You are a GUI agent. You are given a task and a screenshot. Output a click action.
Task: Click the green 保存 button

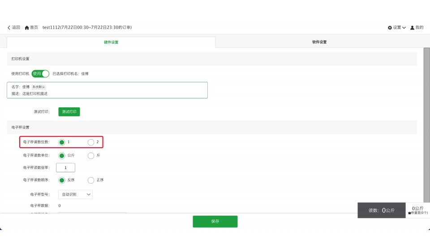[215, 221]
